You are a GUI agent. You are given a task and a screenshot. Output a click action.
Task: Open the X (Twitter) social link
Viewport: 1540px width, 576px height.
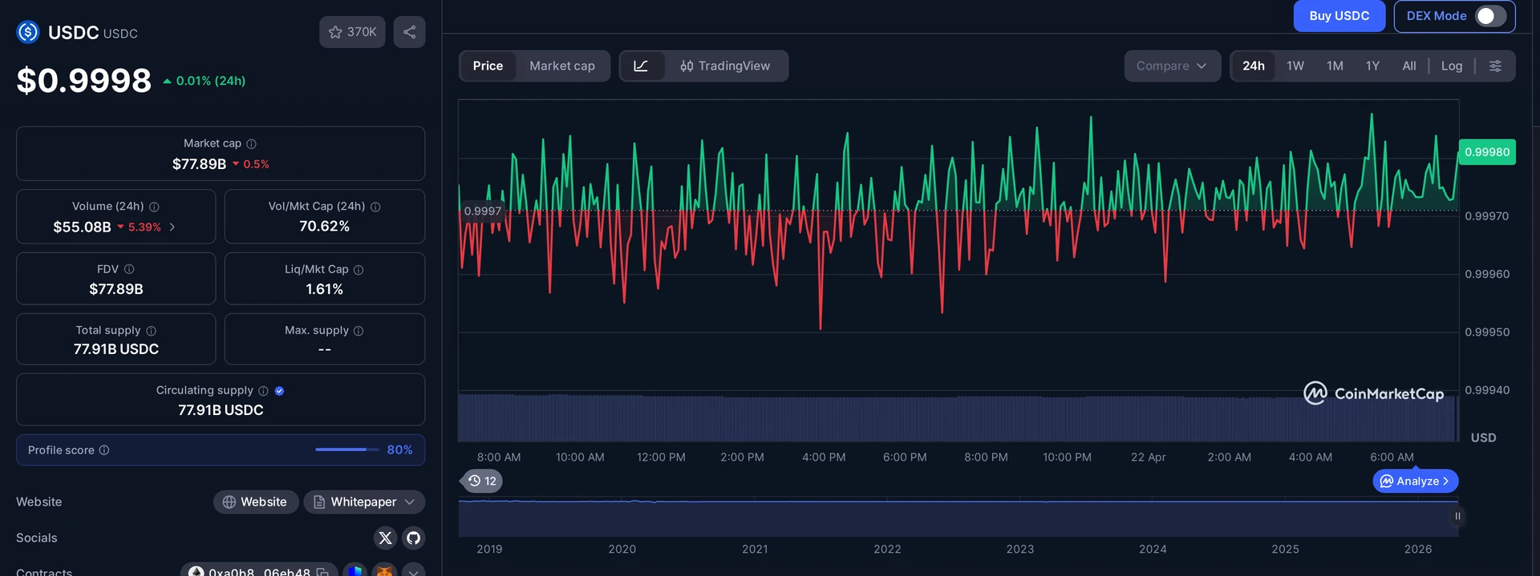click(386, 538)
